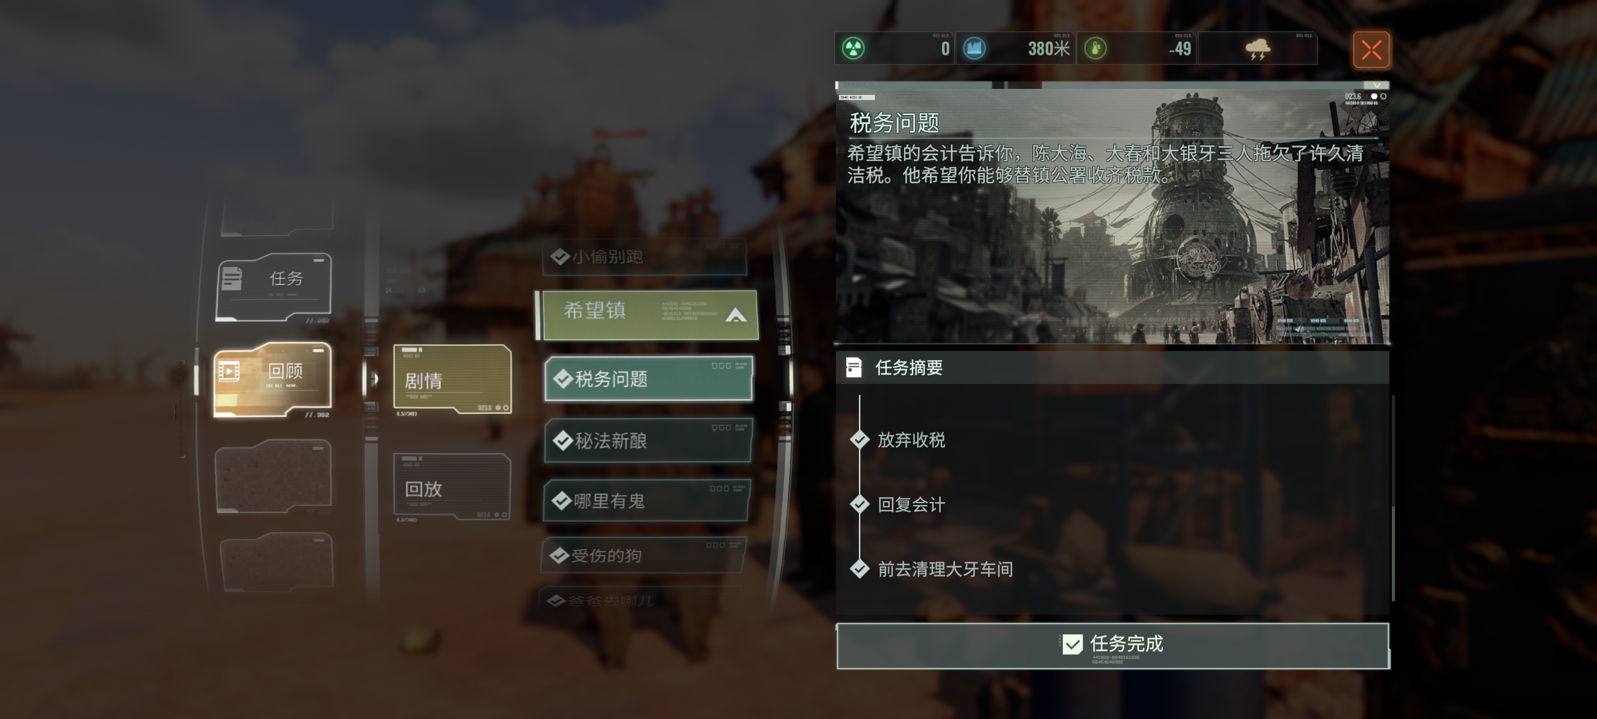This screenshot has height=719, width=1597.
Task: Click the document icon beside 任务摘要
Action: coord(854,368)
